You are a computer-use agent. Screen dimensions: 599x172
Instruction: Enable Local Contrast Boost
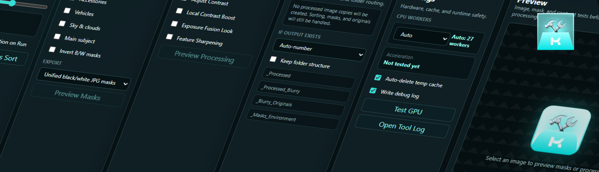click(x=179, y=11)
